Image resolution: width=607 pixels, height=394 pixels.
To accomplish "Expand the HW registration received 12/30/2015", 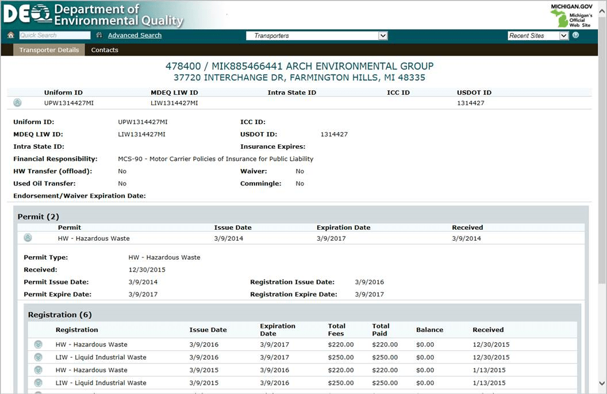I will pos(38,345).
